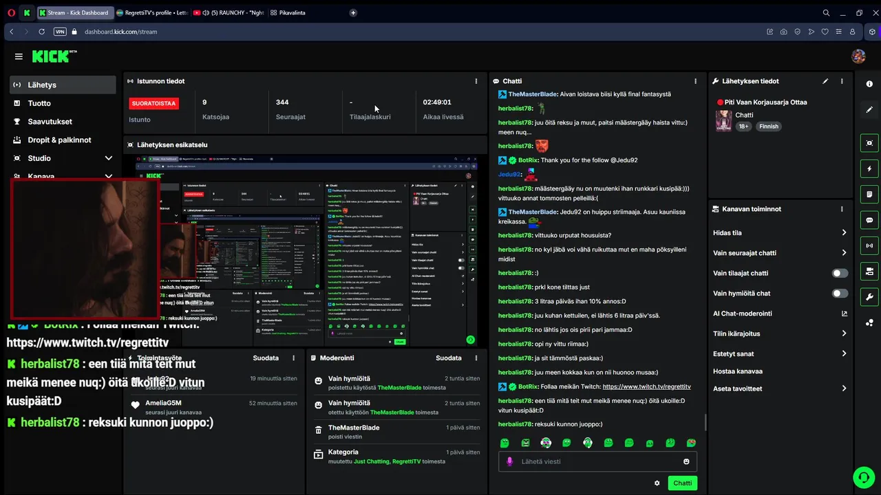Click the pencil icon in the right sidebar
881x495 pixels.
(869, 109)
